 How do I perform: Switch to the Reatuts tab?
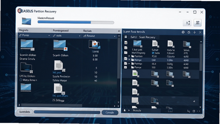pyautogui.click(x=87, y=31)
